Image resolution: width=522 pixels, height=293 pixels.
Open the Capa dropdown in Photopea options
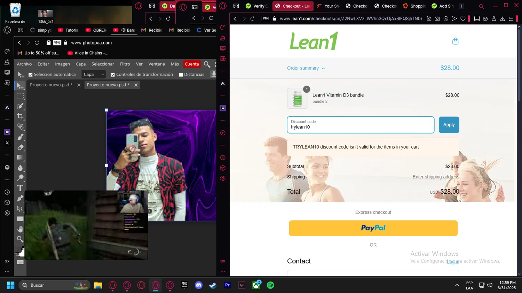pos(94,74)
